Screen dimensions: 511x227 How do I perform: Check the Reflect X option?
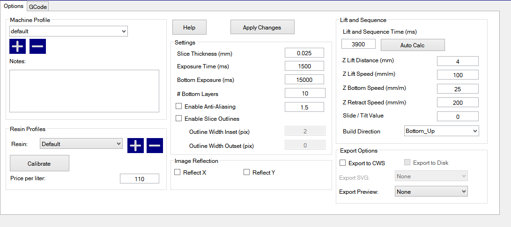(178, 172)
